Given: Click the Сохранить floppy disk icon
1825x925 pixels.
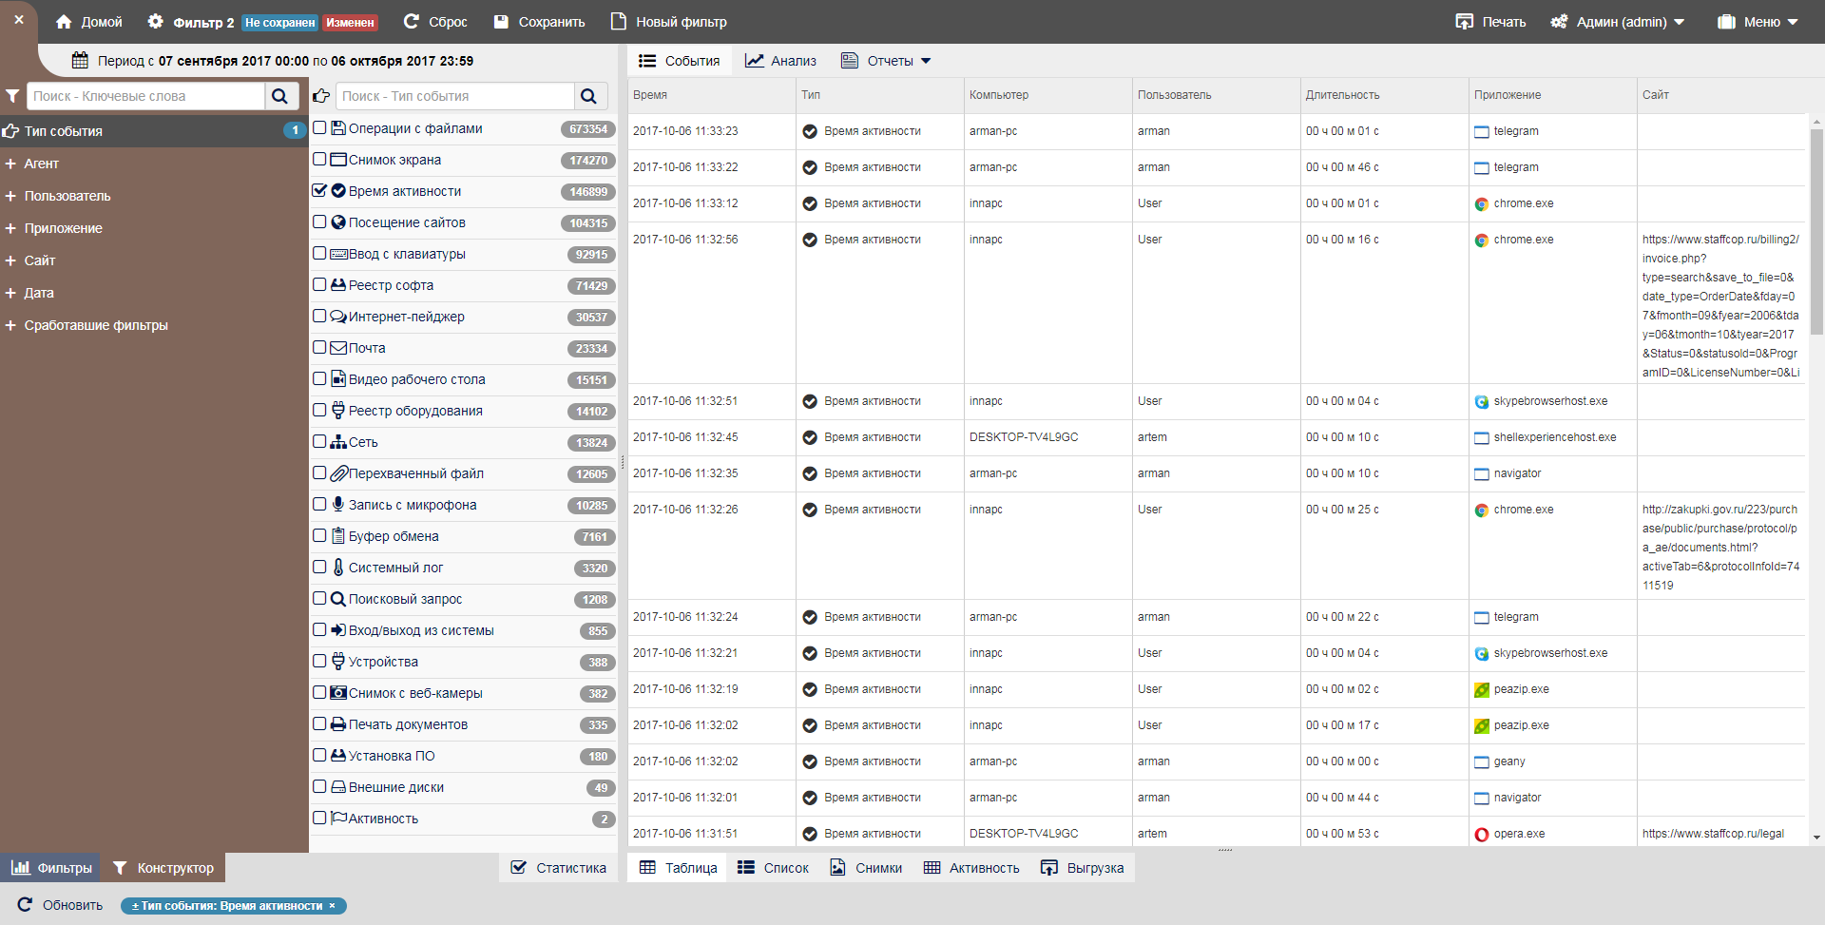Looking at the screenshot, I should pos(501,22).
